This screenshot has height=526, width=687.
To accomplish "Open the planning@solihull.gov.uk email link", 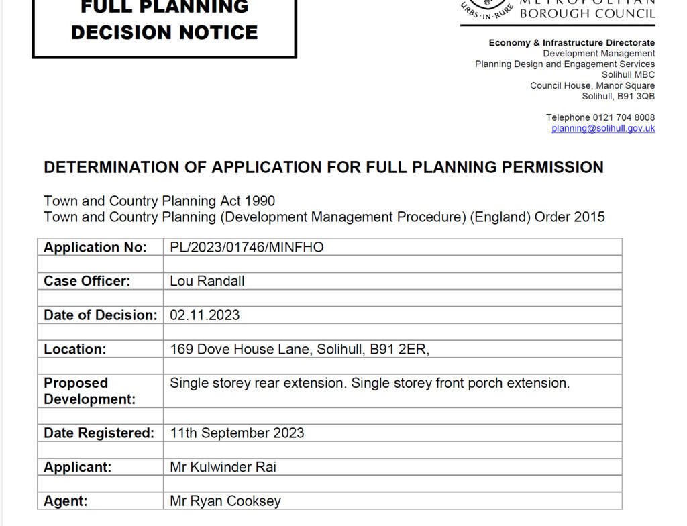I will pos(603,128).
